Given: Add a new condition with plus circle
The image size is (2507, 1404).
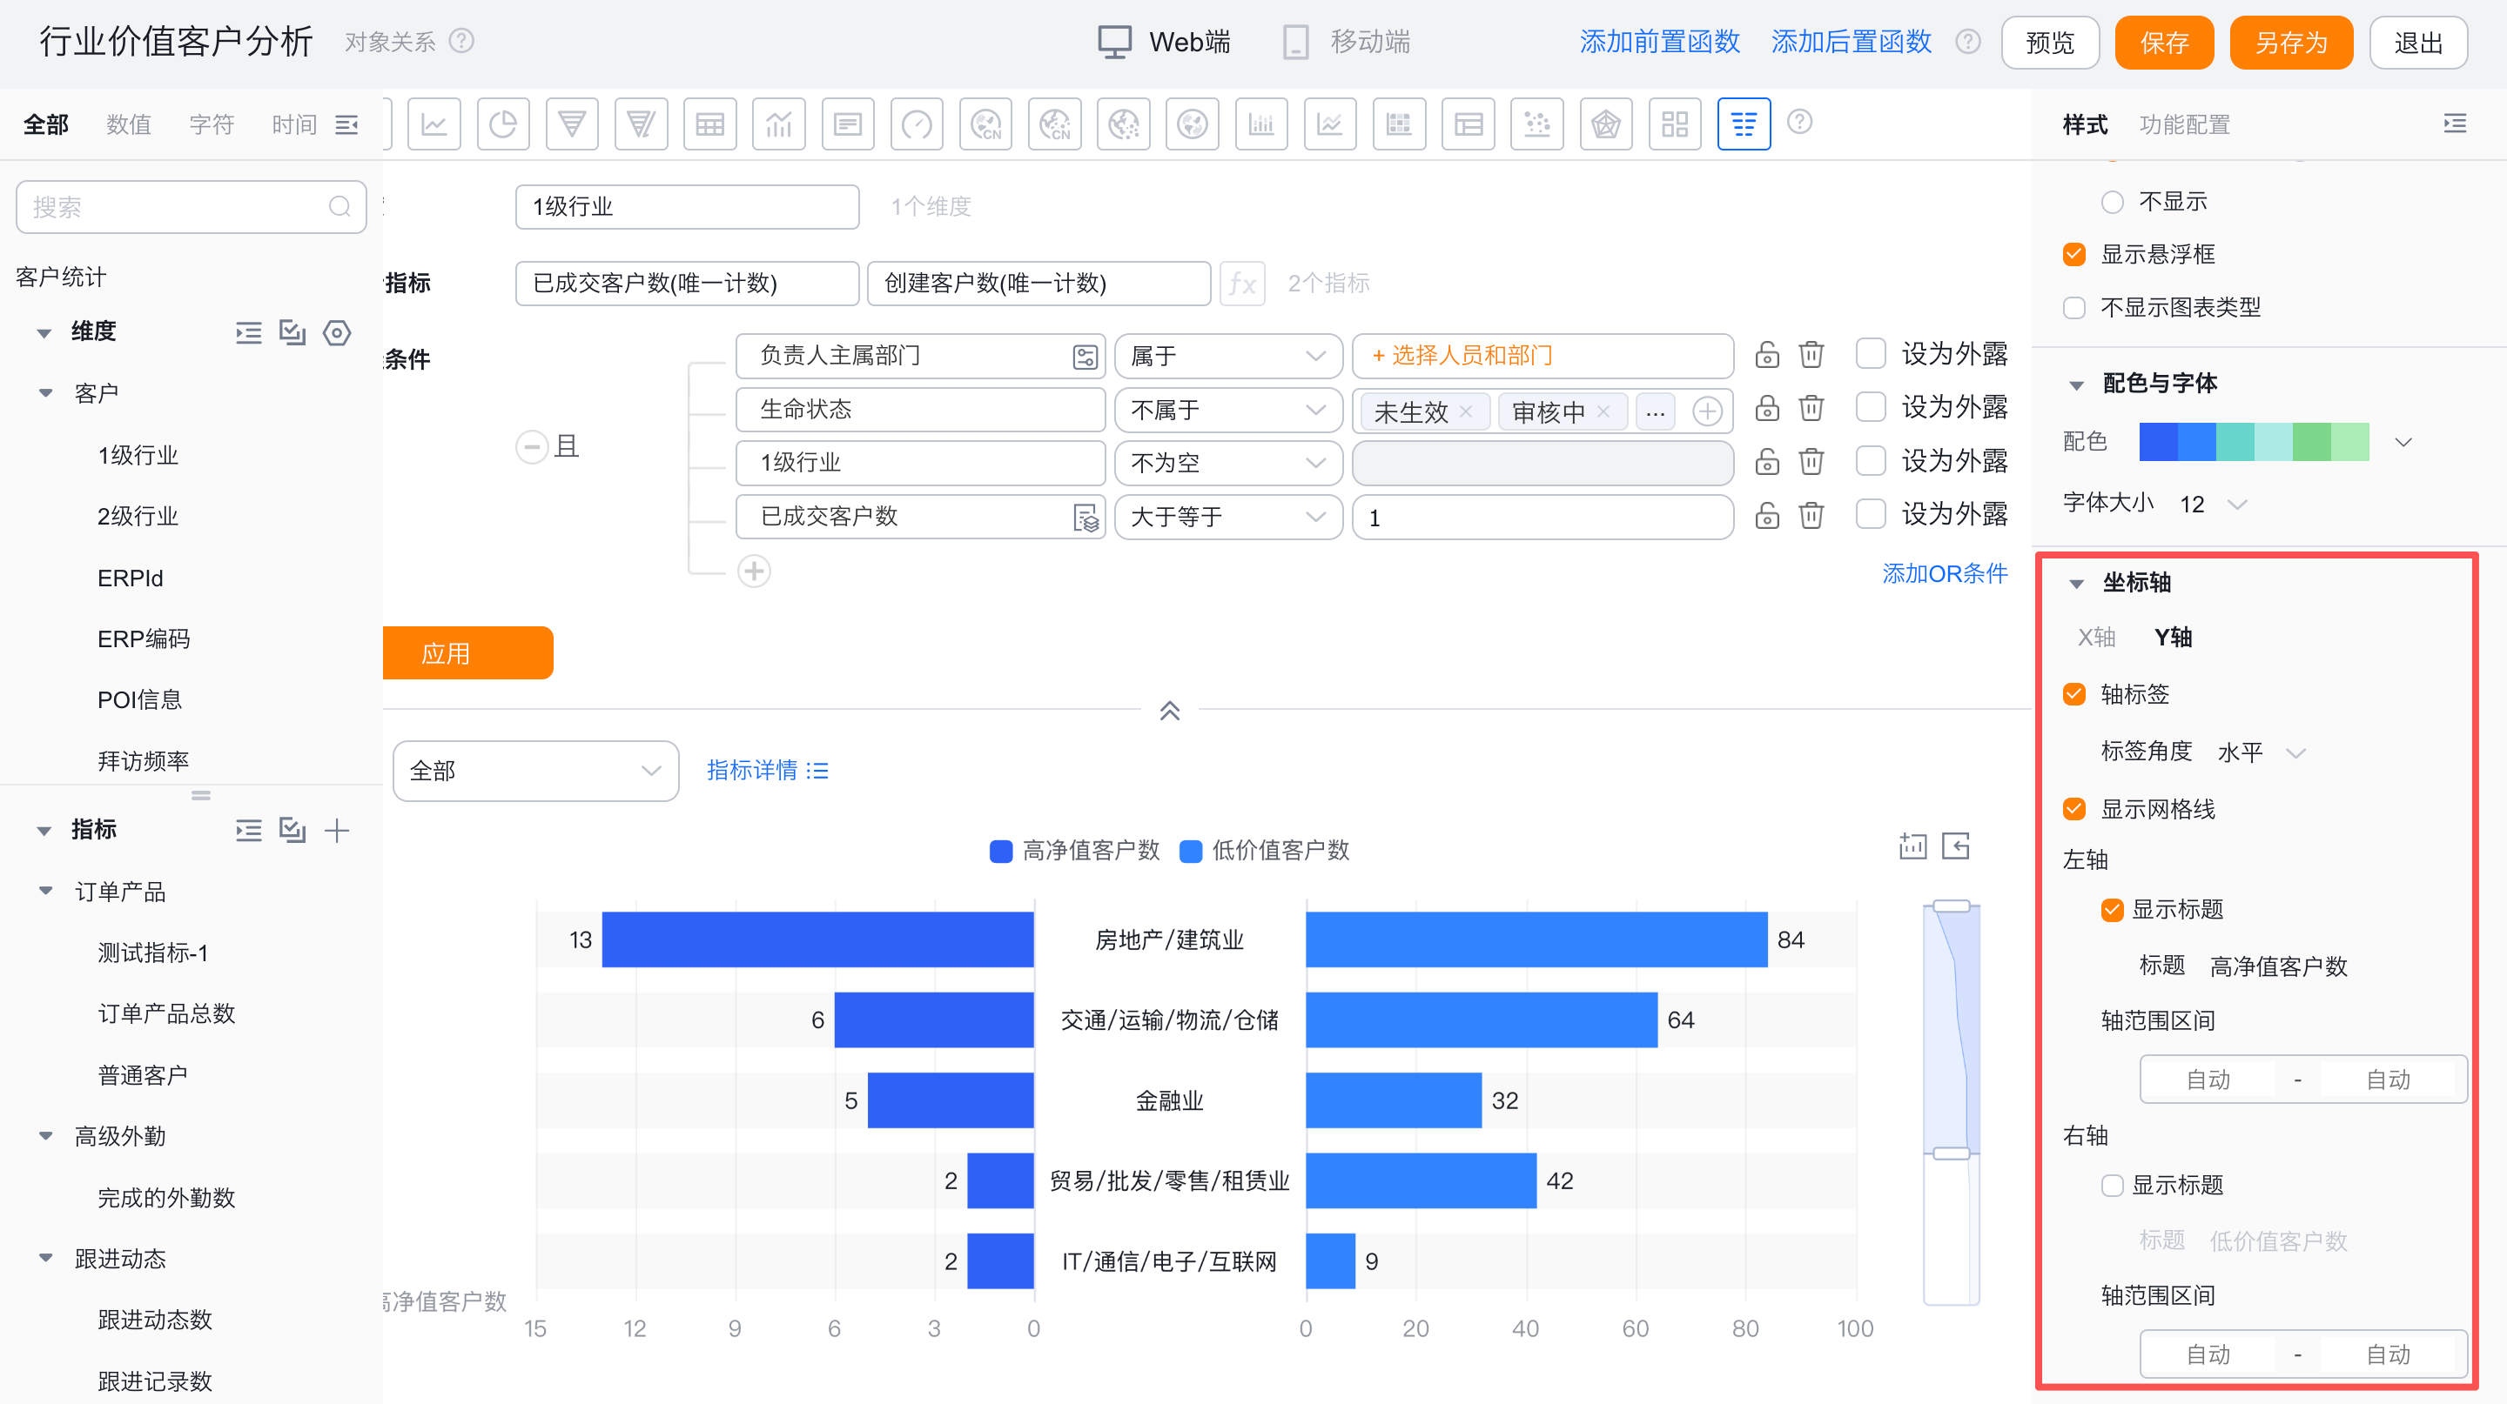Looking at the screenshot, I should pyautogui.click(x=754, y=572).
